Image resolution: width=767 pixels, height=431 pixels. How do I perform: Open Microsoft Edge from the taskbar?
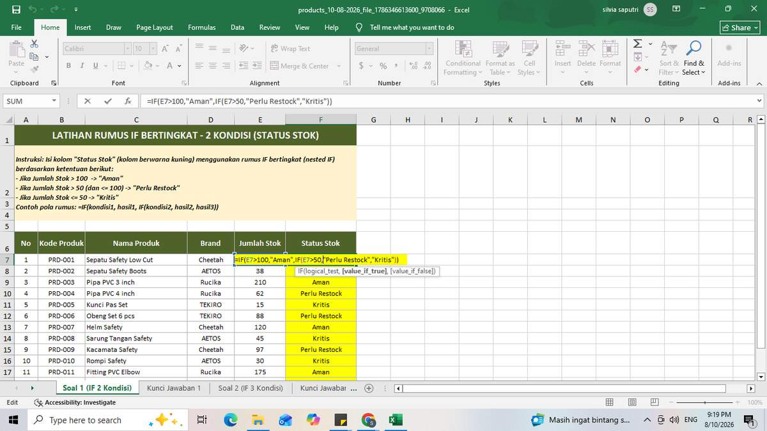point(230,420)
